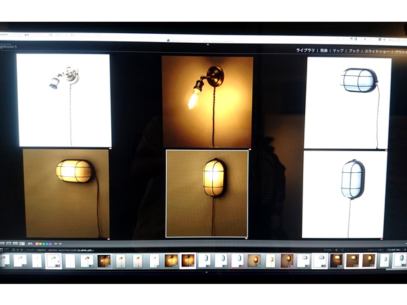The width and height of the screenshot is (407, 305).
Task: Select the highlighted lit vertical cage lamp photo
Action: pyautogui.click(x=207, y=193)
